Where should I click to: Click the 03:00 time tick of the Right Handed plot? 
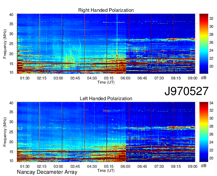coord(58,78)
